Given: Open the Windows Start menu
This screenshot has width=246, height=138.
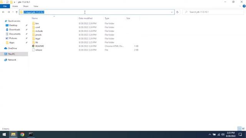Looking at the screenshot, I should coord(4,135).
